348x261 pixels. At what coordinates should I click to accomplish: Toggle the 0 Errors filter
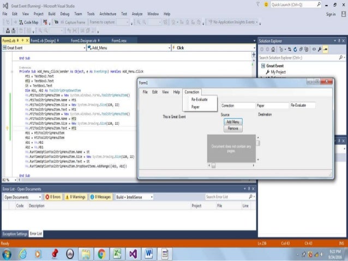pos(55,197)
